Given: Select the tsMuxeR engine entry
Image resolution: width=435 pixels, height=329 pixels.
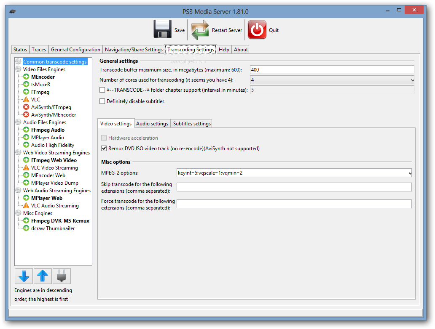Looking at the screenshot, I should click(x=40, y=85).
